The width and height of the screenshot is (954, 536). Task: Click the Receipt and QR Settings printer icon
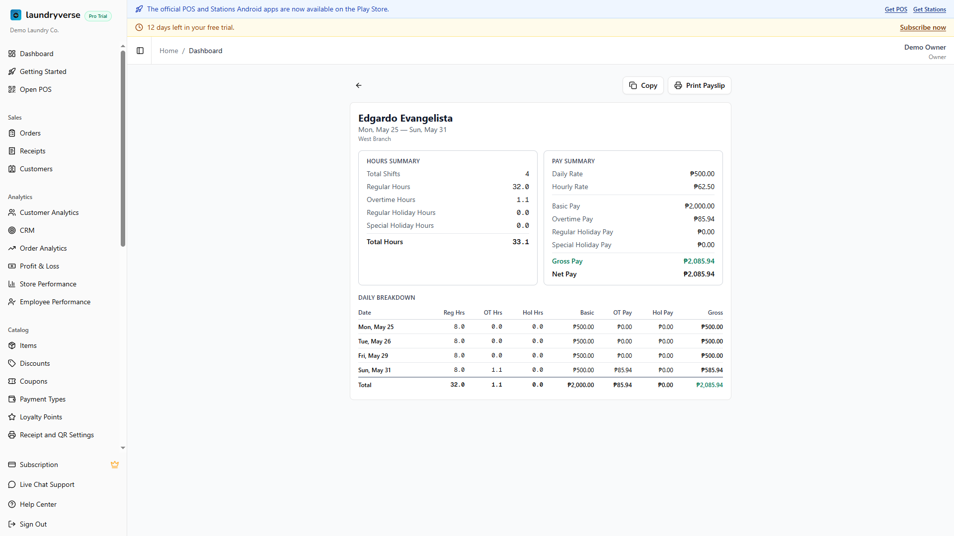[x=12, y=435]
